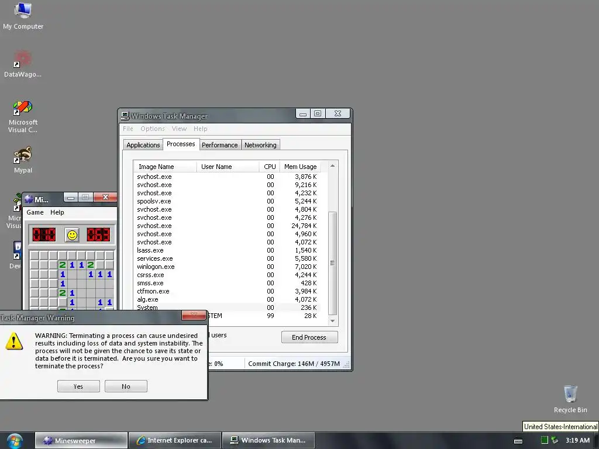
Task: Click the network tray icon
Action: tap(555, 440)
